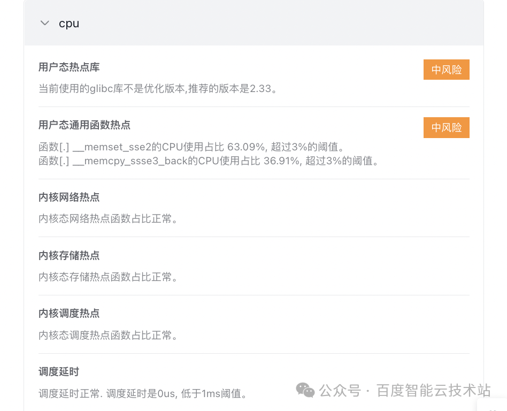Click 内核态存储热点函数占比正常 description
507x411 pixels.
[108, 277]
